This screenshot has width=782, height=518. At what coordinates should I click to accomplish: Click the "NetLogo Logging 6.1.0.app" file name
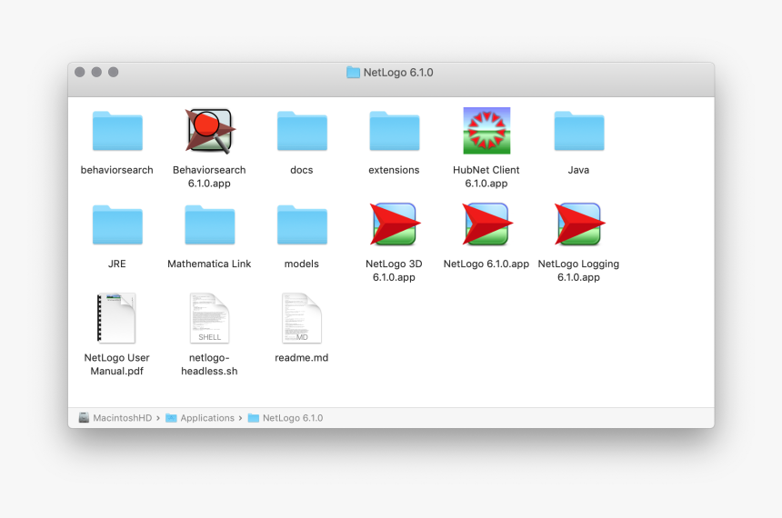coord(578,270)
